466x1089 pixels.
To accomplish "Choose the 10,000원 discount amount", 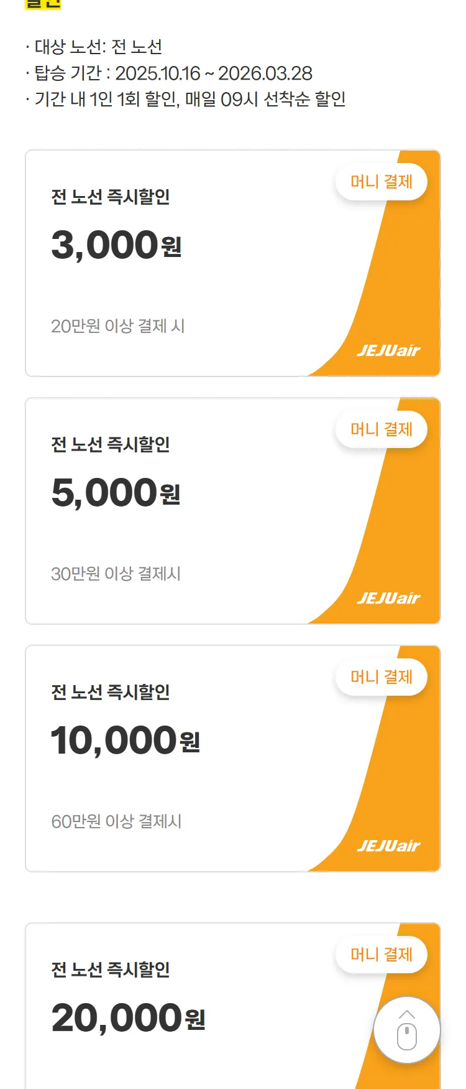I will [x=125, y=740].
